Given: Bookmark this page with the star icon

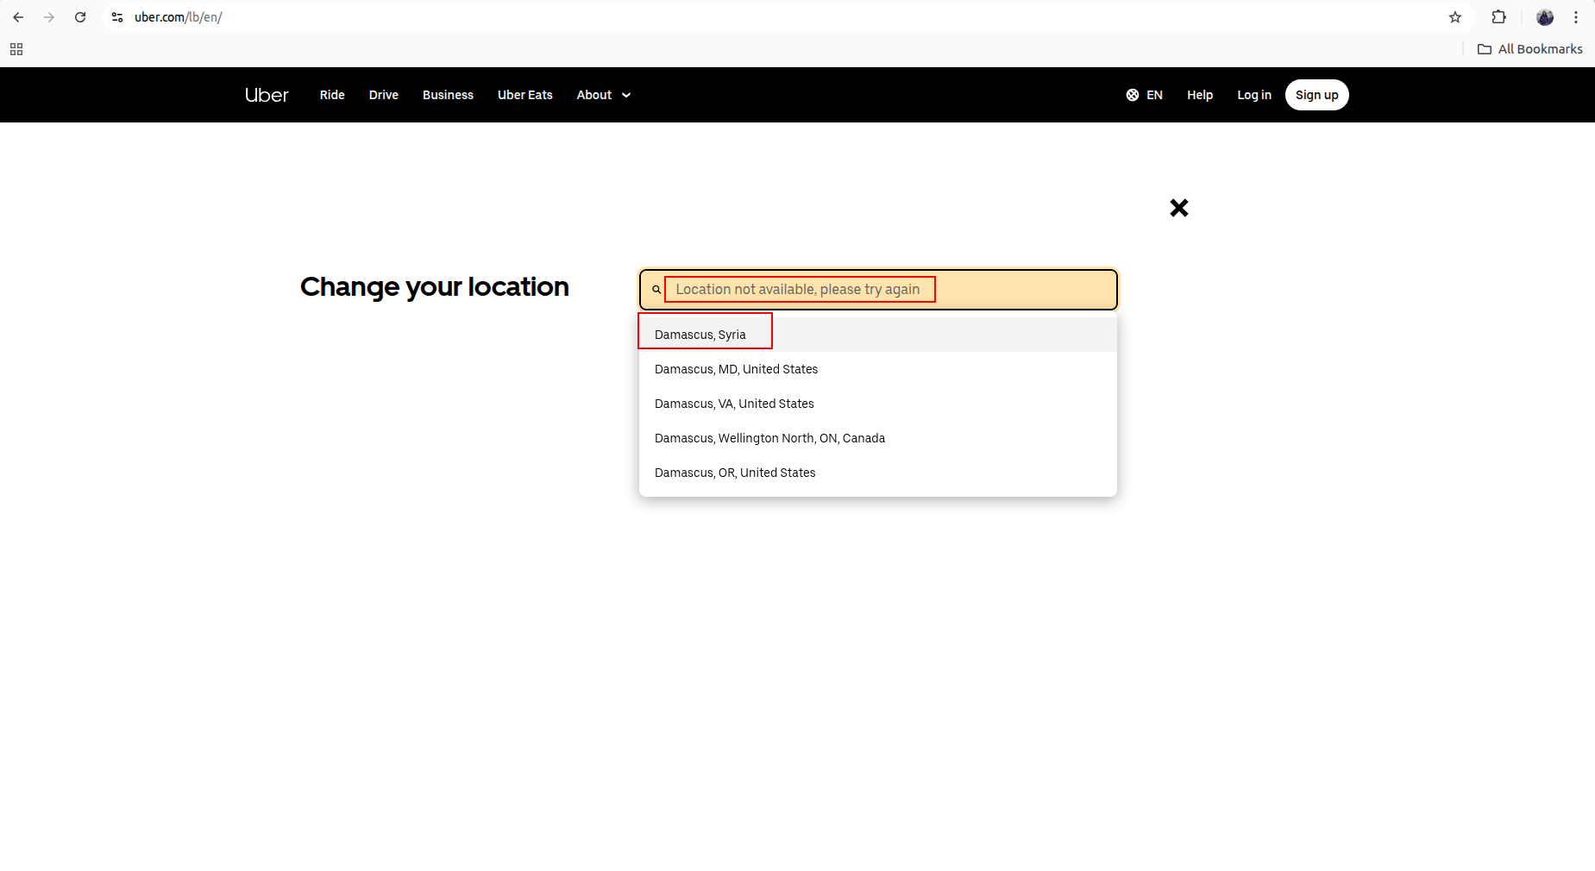Looking at the screenshot, I should point(1455,17).
